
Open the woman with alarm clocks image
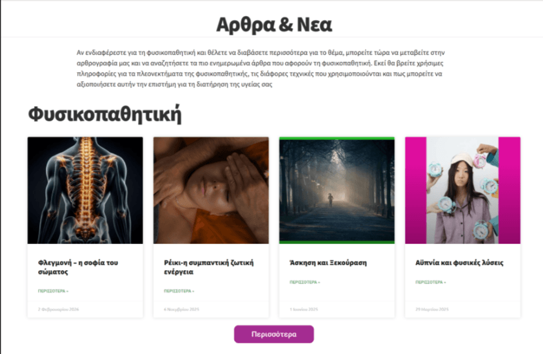tap(462, 190)
